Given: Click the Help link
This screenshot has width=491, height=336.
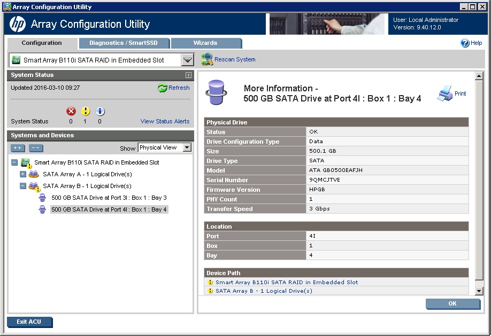Looking at the screenshot, I should 476,43.
